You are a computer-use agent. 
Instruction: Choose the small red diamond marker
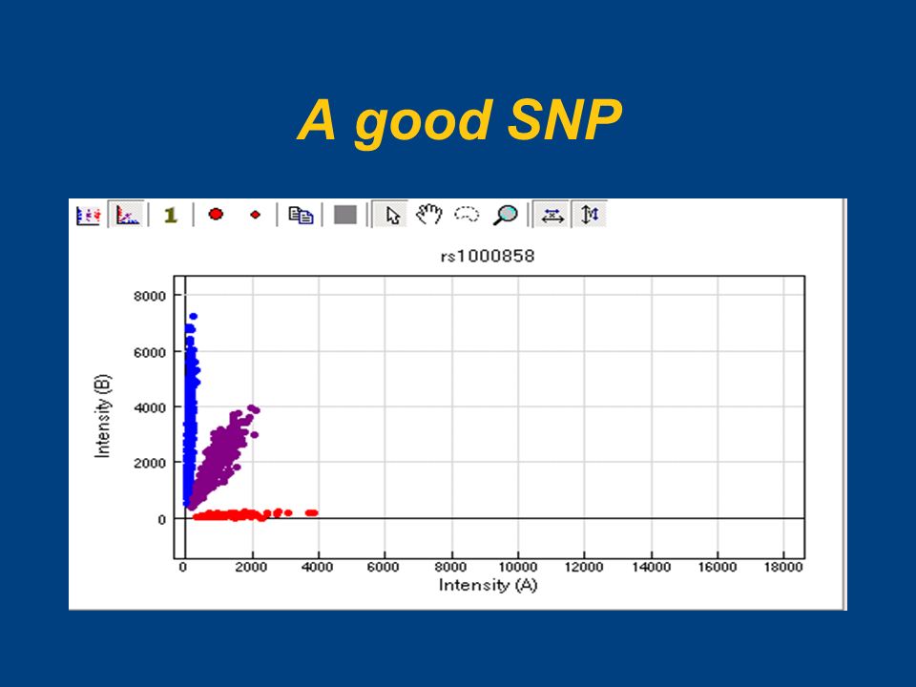click(256, 215)
